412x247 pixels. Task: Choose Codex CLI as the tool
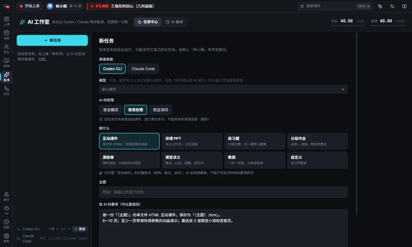click(112, 69)
